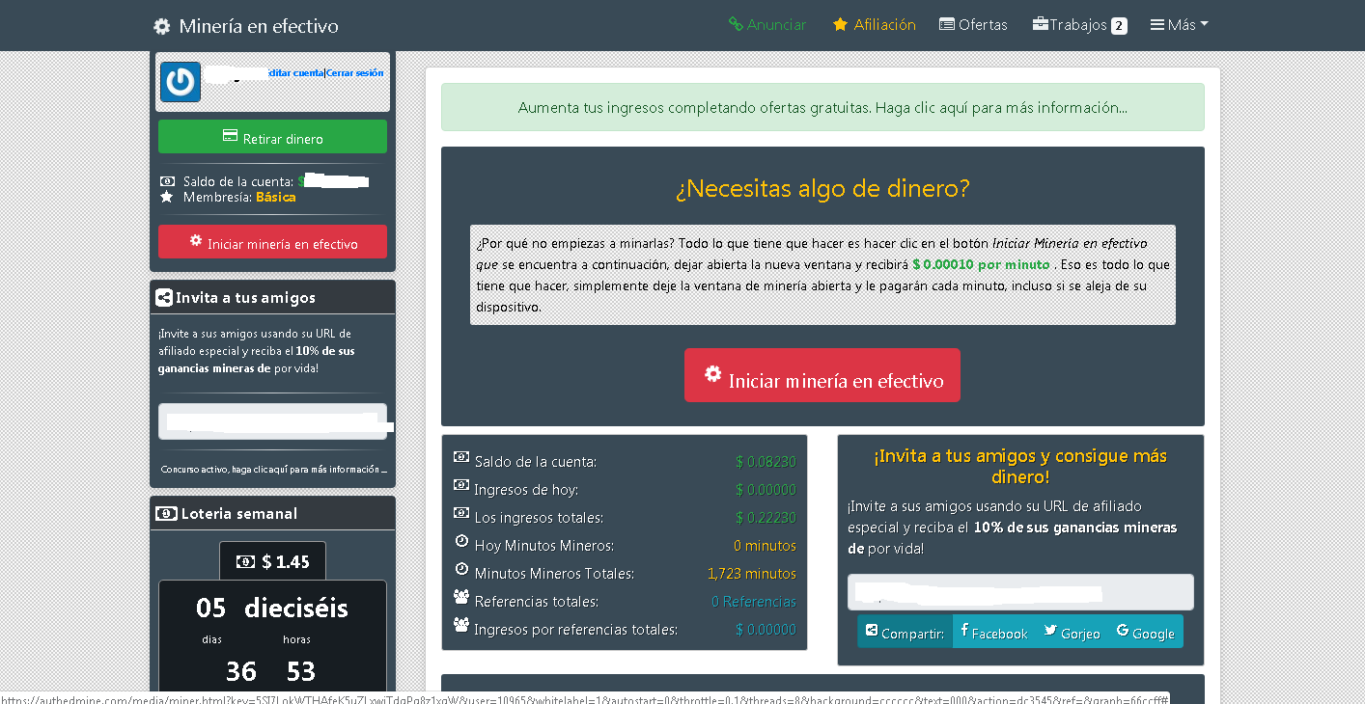This screenshot has width=1365, height=704.
Task: Click the Compartir share label
Action: [905, 633]
